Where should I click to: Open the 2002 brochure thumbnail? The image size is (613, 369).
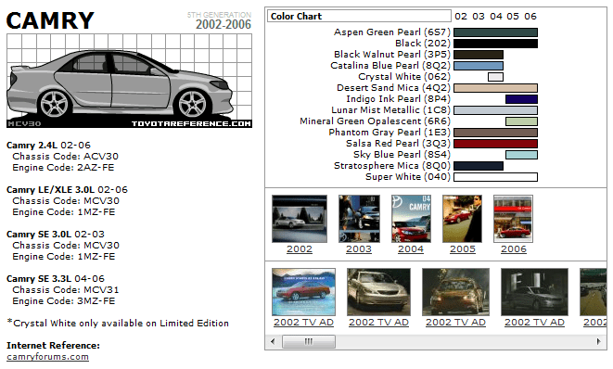coord(300,219)
